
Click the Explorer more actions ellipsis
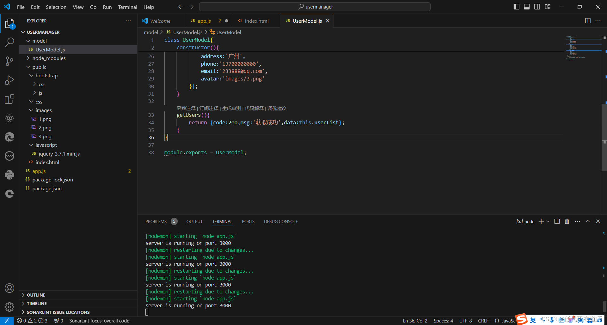[x=128, y=21]
